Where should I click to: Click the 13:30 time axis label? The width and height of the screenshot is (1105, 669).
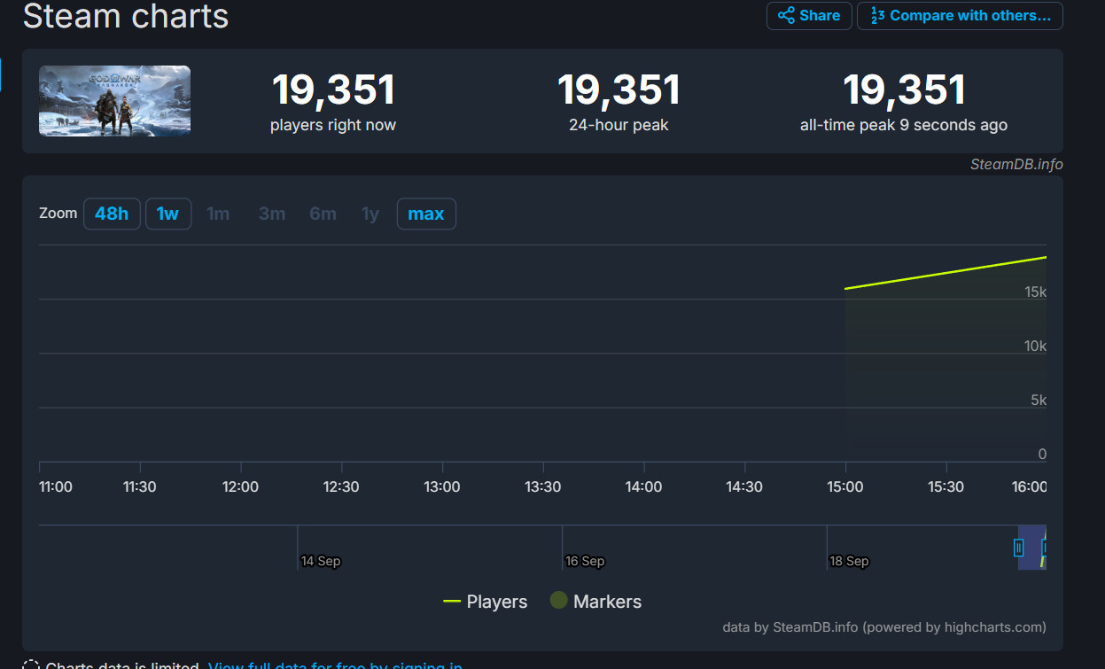tap(543, 486)
